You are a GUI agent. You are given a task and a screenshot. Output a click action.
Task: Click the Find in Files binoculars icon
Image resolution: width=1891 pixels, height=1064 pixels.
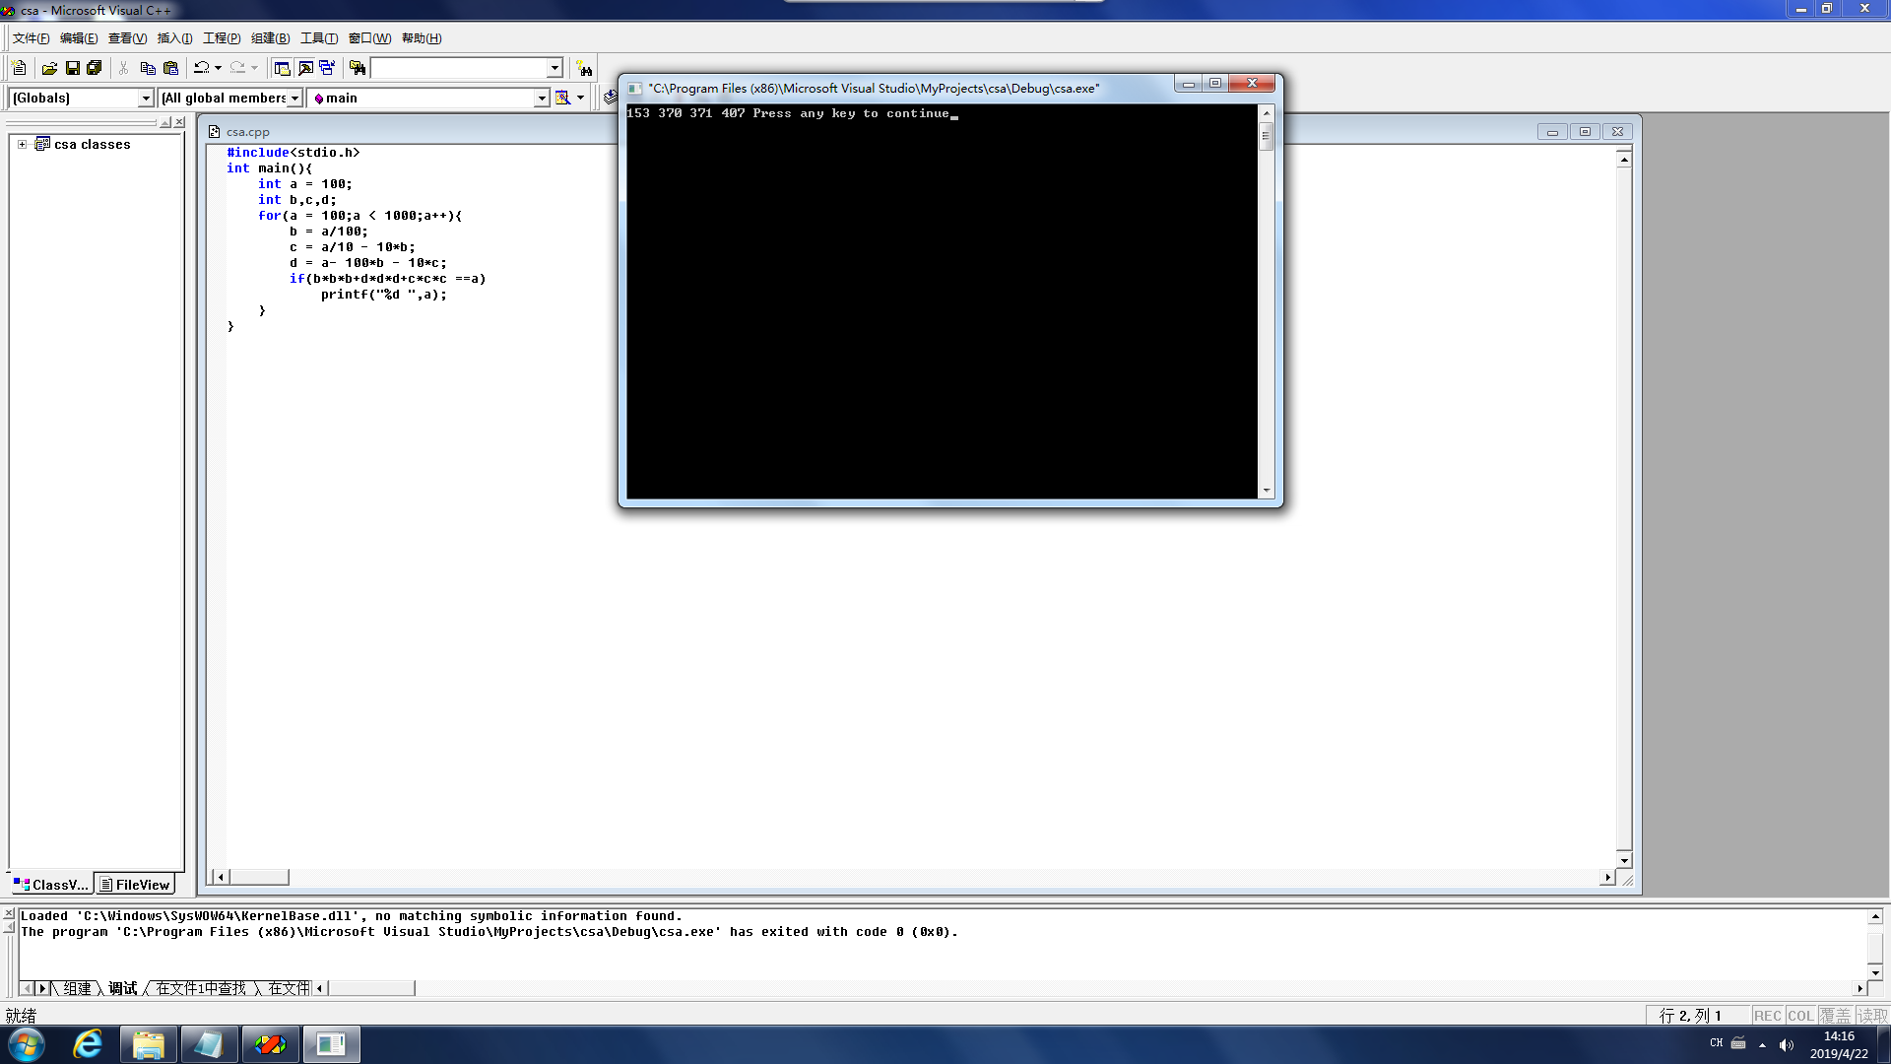coord(358,68)
